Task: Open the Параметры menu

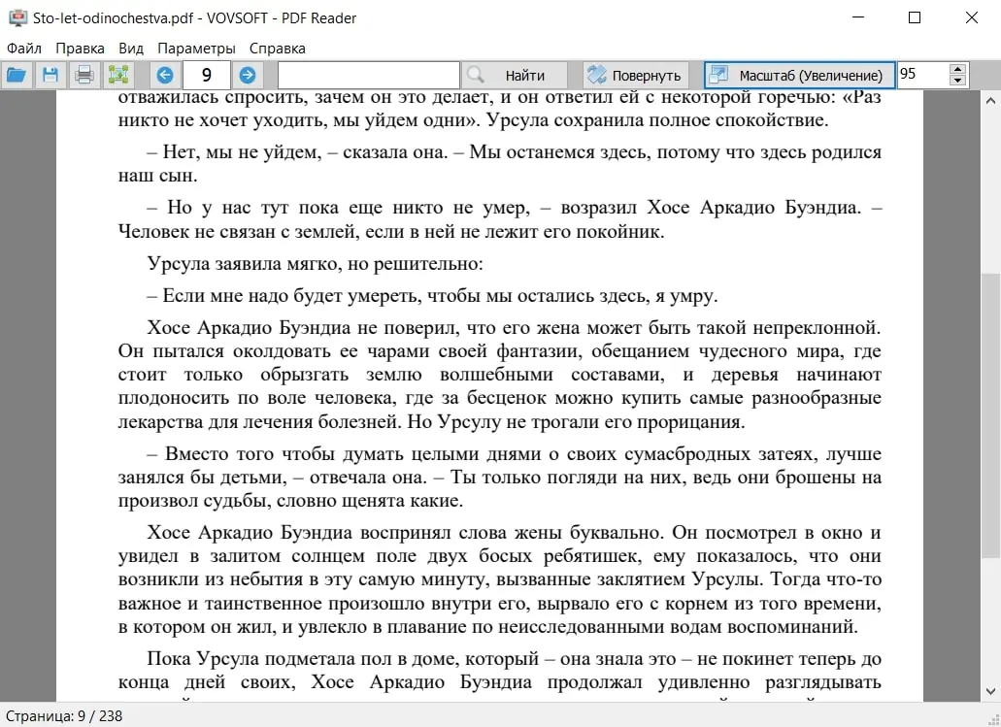Action: (x=197, y=49)
